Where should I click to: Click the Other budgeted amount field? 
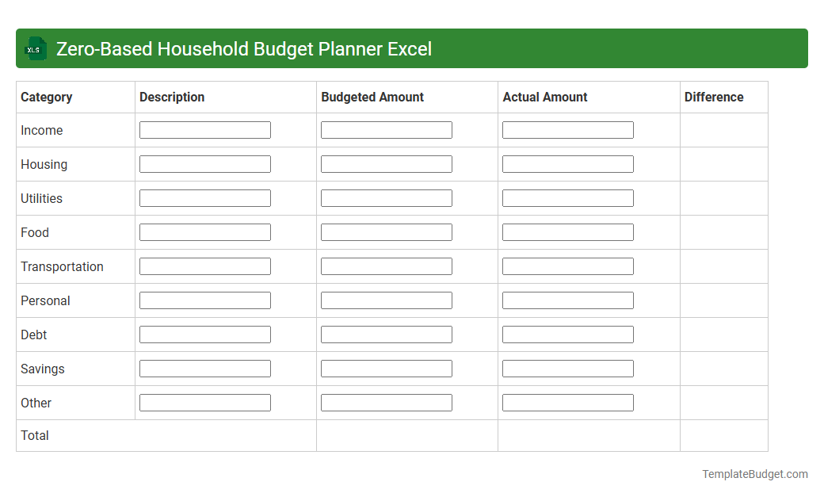click(386, 402)
